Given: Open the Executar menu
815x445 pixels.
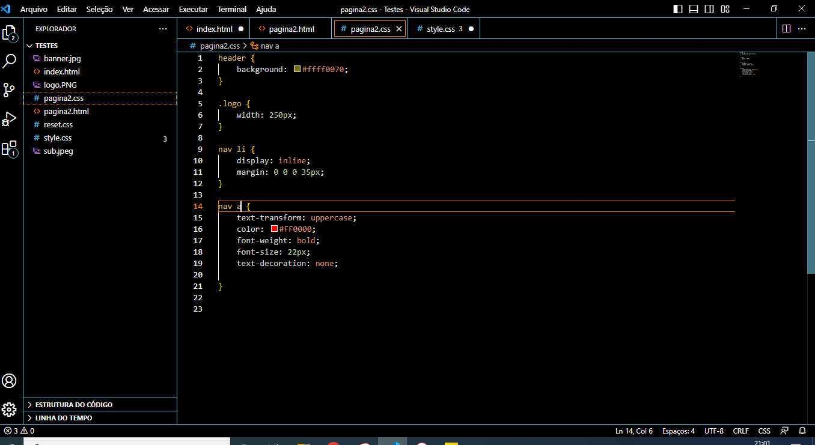Looking at the screenshot, I should [194, 9].
